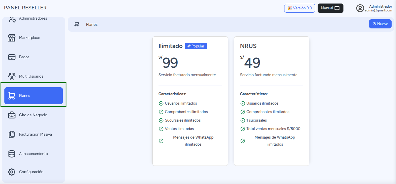
Task: Click the Almacenamiento database icon
Action: (x=12, y=154)
